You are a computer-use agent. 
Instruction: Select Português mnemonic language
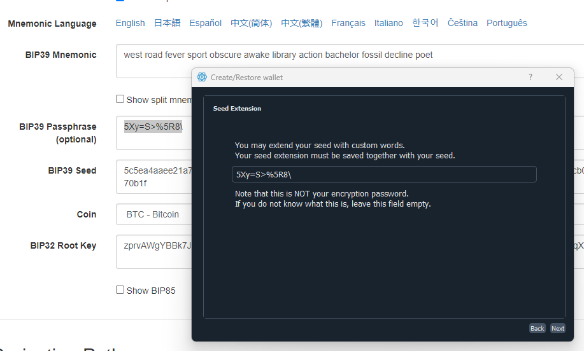(x=507, y=23)
